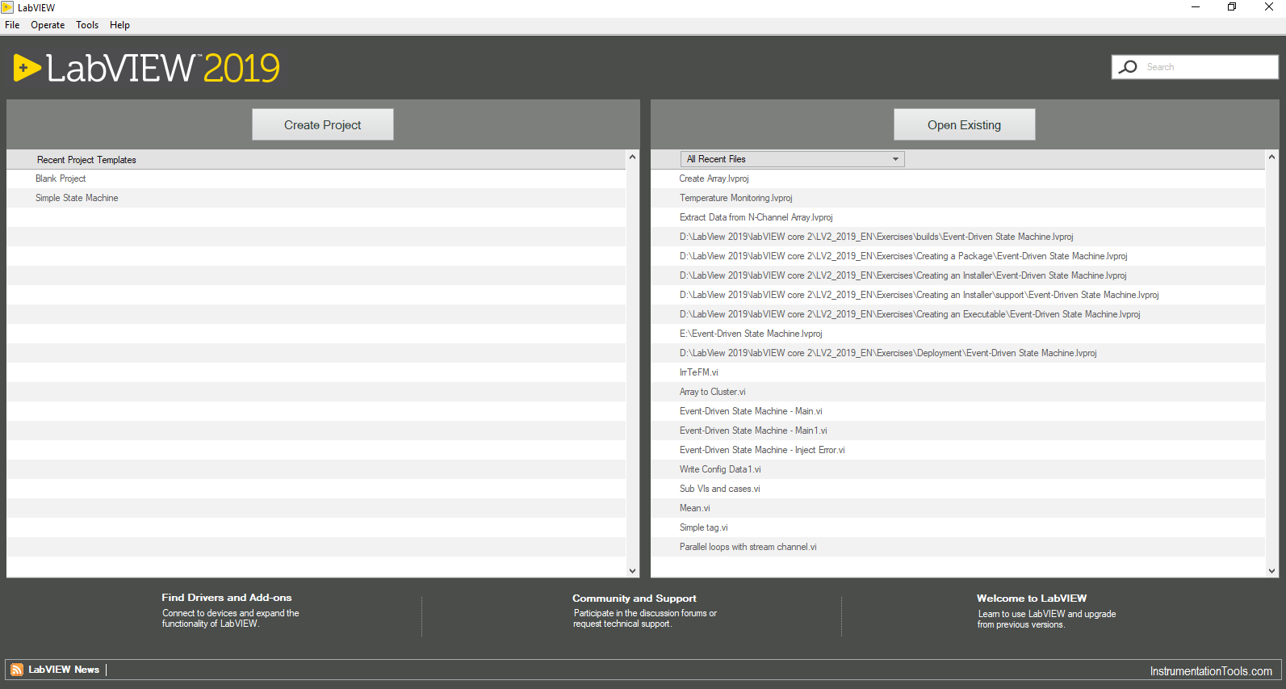The image size is (1286, 689).
Task: Open Write Config Data1.vi
Action: (720, 469)
